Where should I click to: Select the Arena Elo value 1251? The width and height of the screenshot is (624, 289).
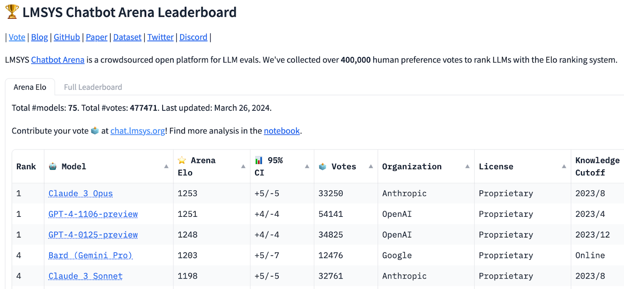188,214
